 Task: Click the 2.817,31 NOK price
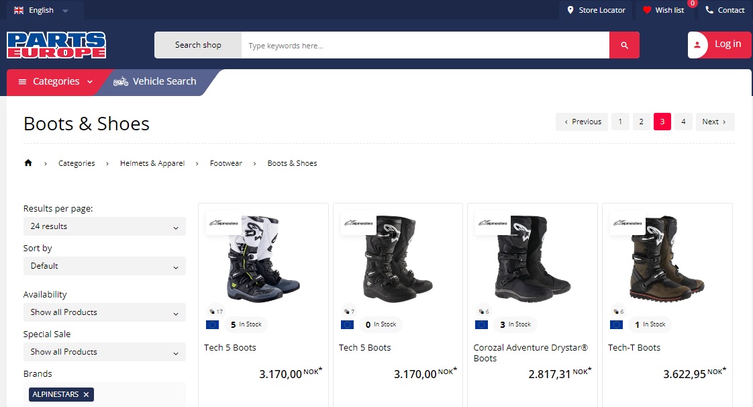[560, 373]
